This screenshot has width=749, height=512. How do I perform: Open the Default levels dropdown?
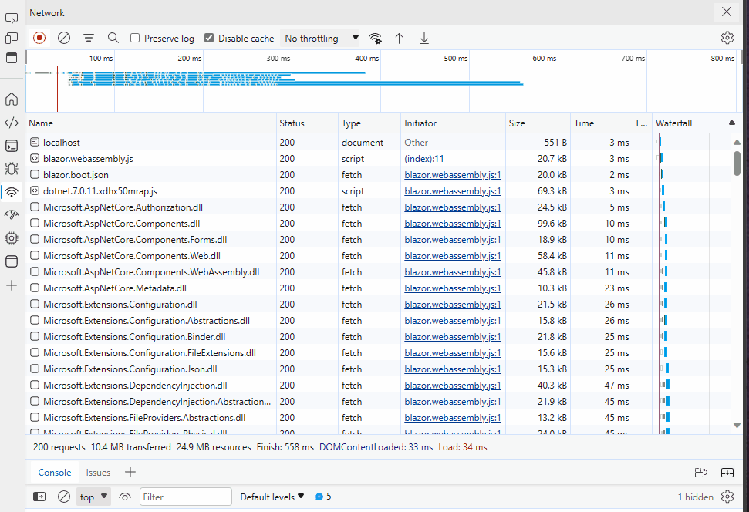coord(272,497)
